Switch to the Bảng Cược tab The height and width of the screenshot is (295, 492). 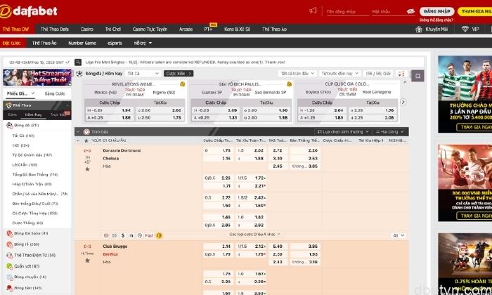point(55,93)
